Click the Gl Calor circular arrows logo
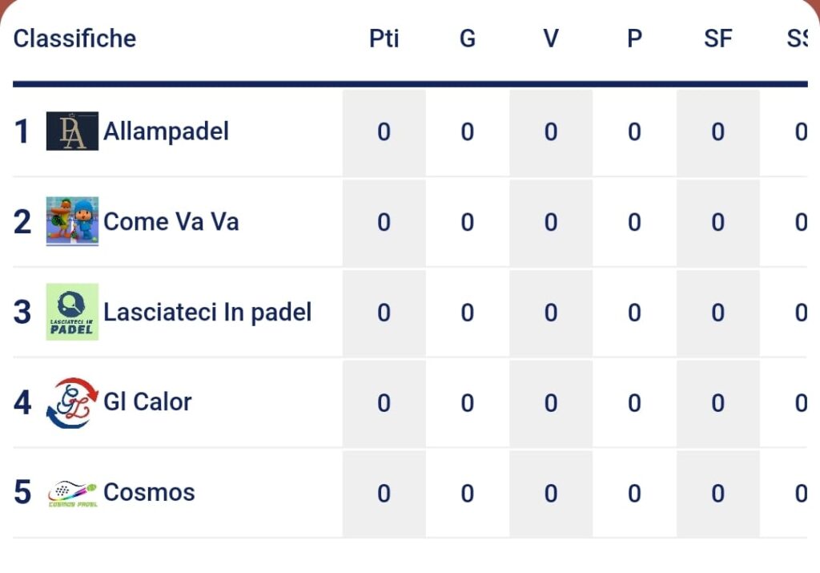820x573 pixels. 72,402
